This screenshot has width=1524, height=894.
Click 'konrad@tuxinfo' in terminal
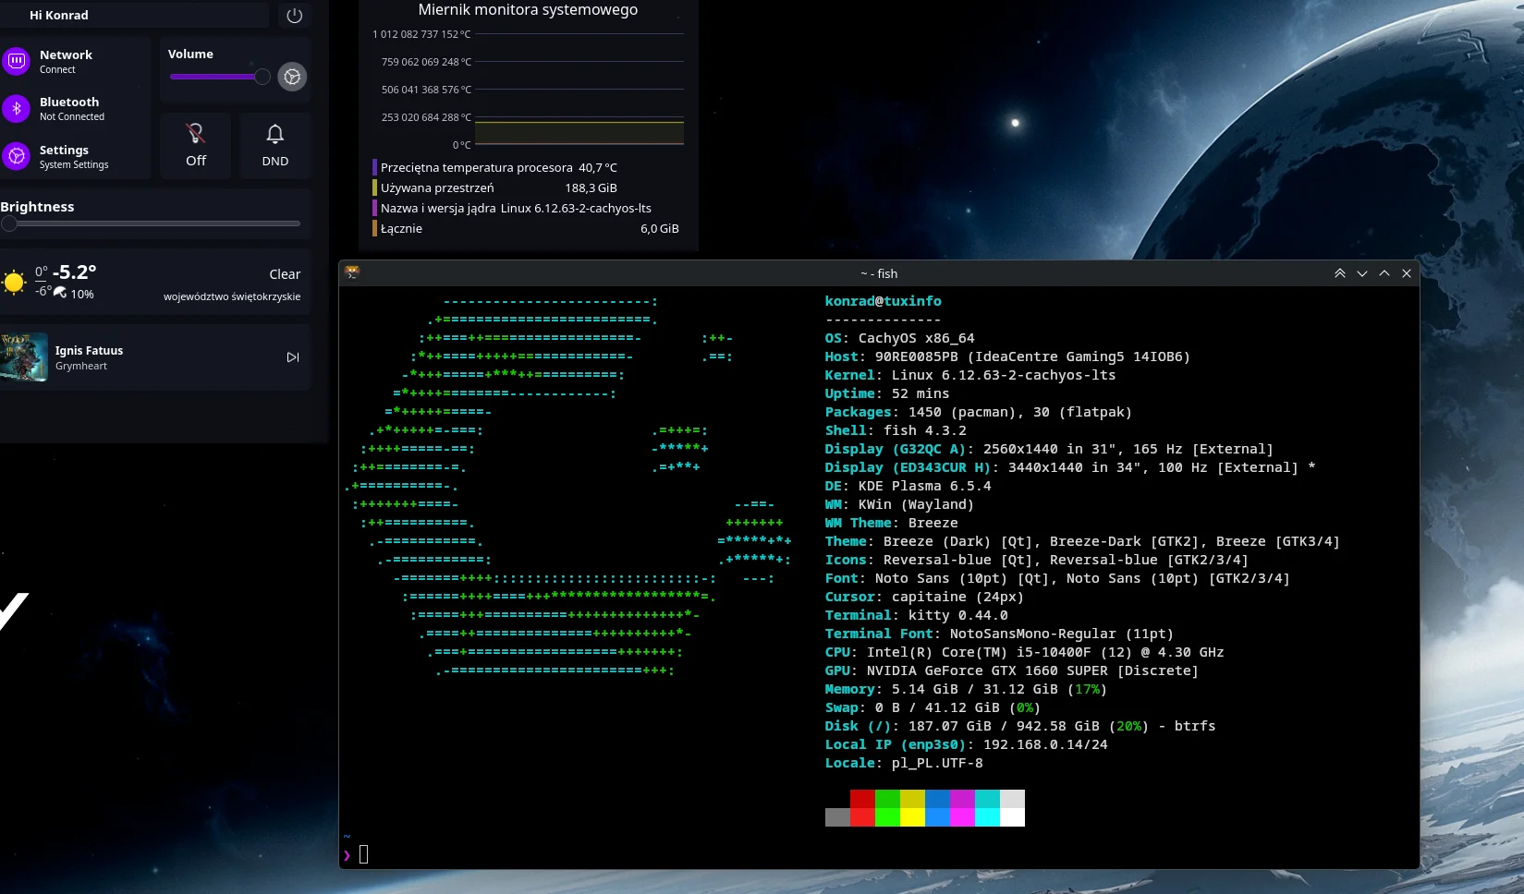click(883, 301)
